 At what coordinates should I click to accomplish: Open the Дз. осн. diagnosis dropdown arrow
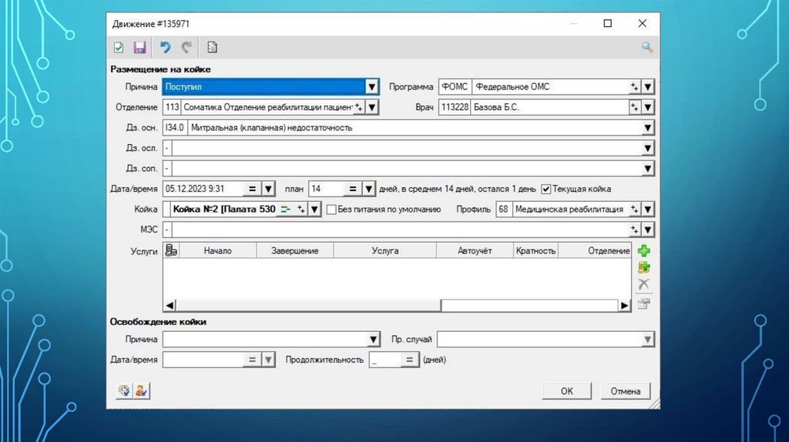(648, 128)
